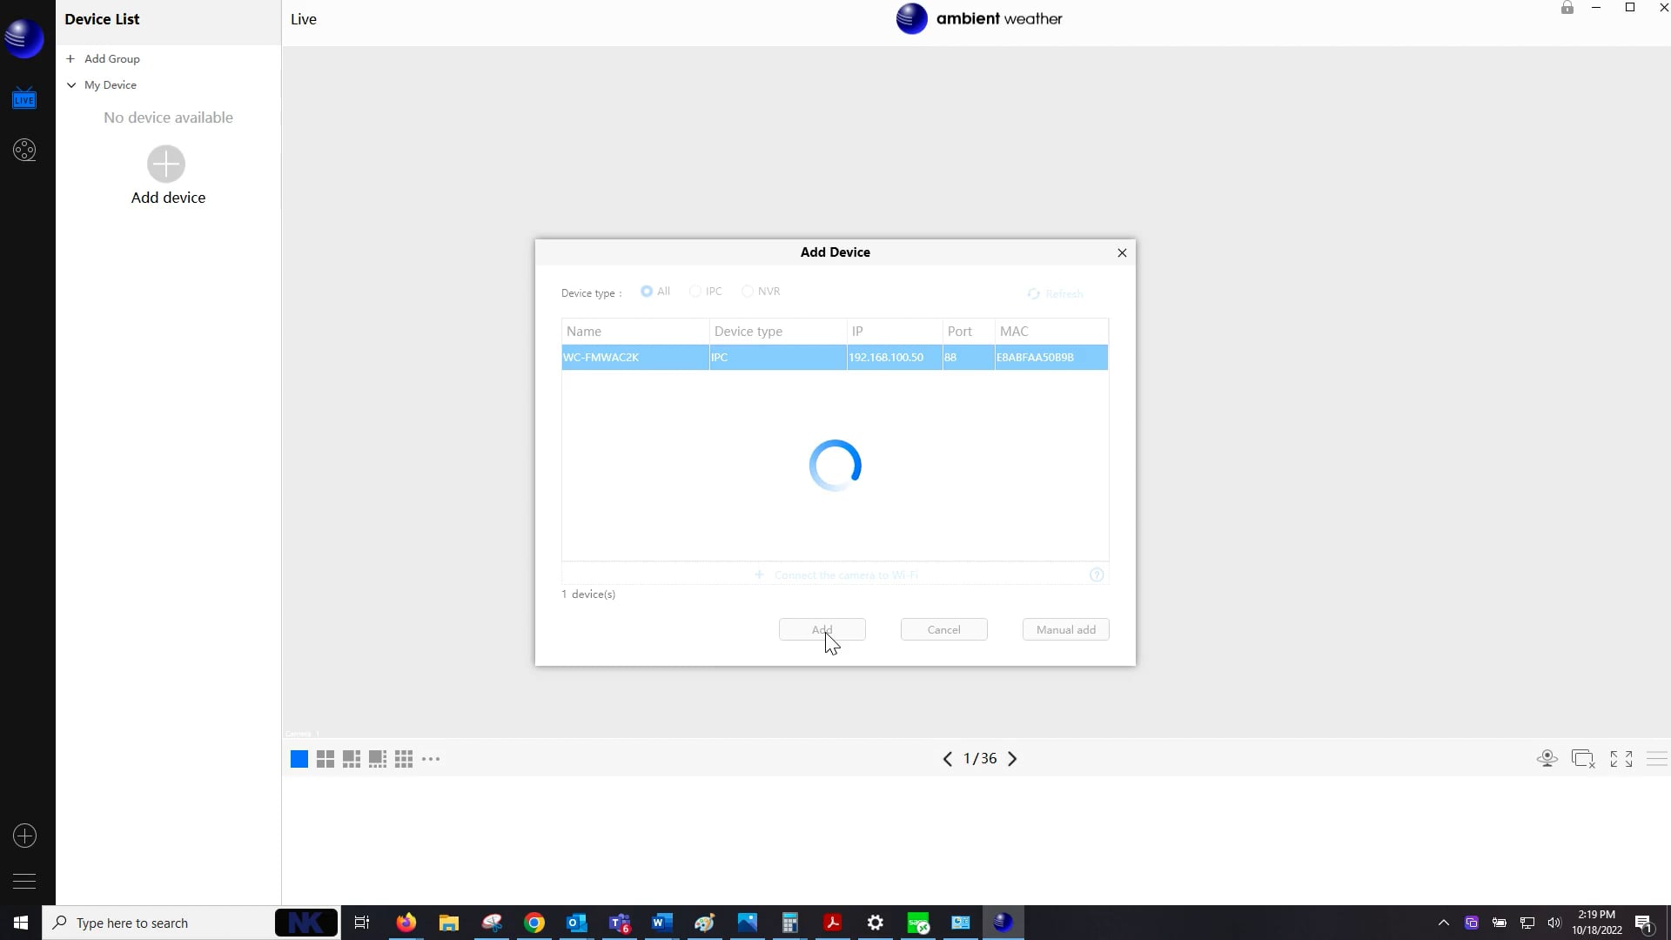The height and width of the screenshot is (940, 1671).
Task: Click the MAC column header
Action: point(1051,332)
